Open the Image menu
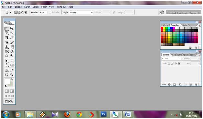The height and width of the screenshot is (119, 203). coord(18,7)
